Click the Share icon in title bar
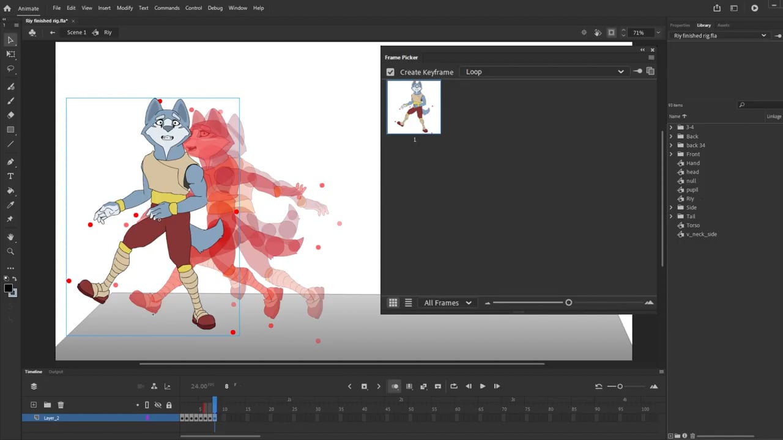The width and height of the screenshot is (783, 440). 717,8
